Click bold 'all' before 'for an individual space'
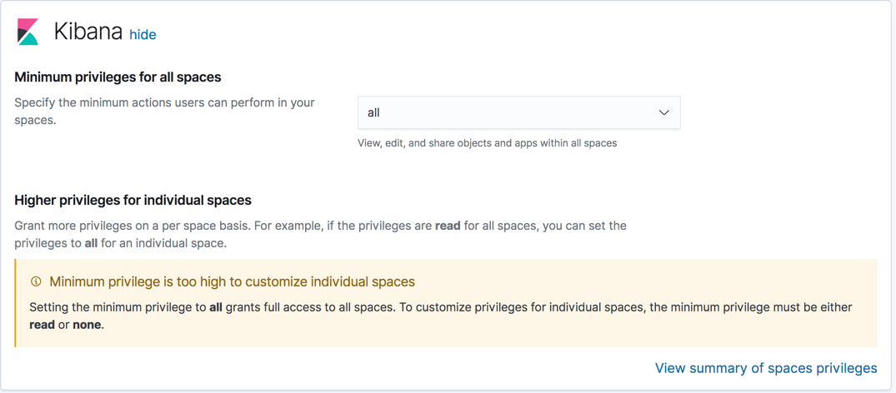This screenshot has height=393, width=896. [91, 243]
